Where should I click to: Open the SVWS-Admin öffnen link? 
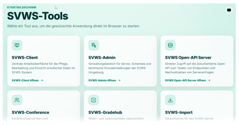tap(104, 80)
